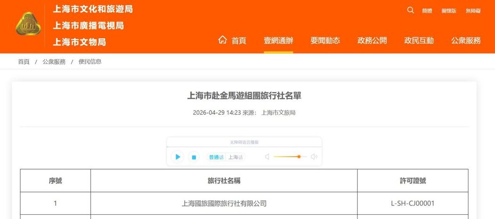Click the loud volume speaker icon
Image resolution: width=495 pixels, height=219 pixels.
(x=314, y=157)
